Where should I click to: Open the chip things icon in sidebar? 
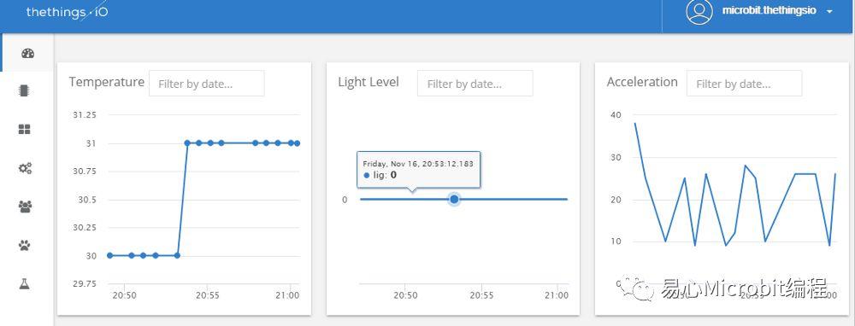25,91
